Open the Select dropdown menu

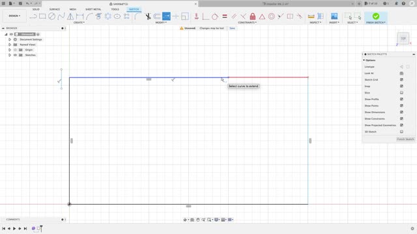click(x=352, y=23)
